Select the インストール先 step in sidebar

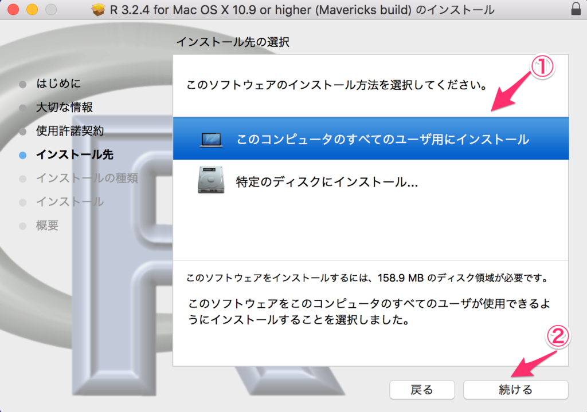pos(75,154)
